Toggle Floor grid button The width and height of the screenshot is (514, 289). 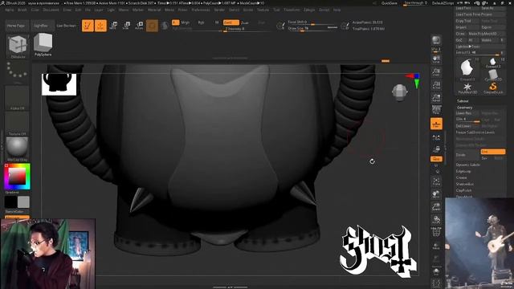tap(436, 124)
